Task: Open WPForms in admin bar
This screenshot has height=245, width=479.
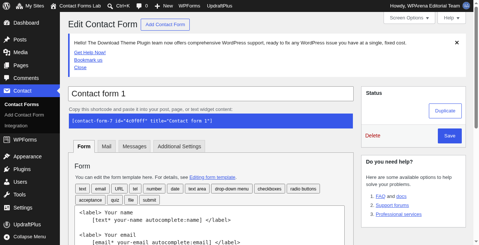Action: (189, 6)
